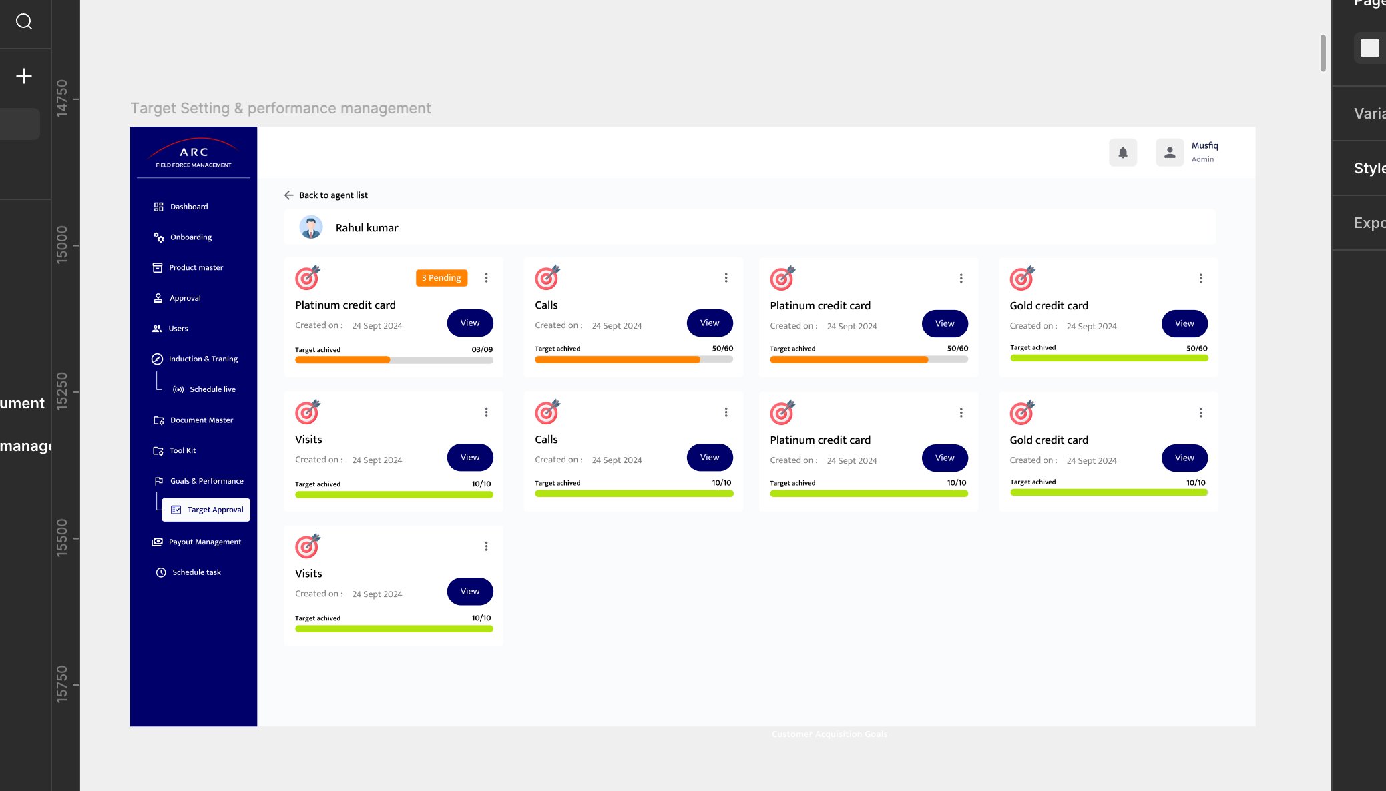Viewport: 1386px width, 791px height.
Task: View the second-row Visits target
Action: (470, 457)
